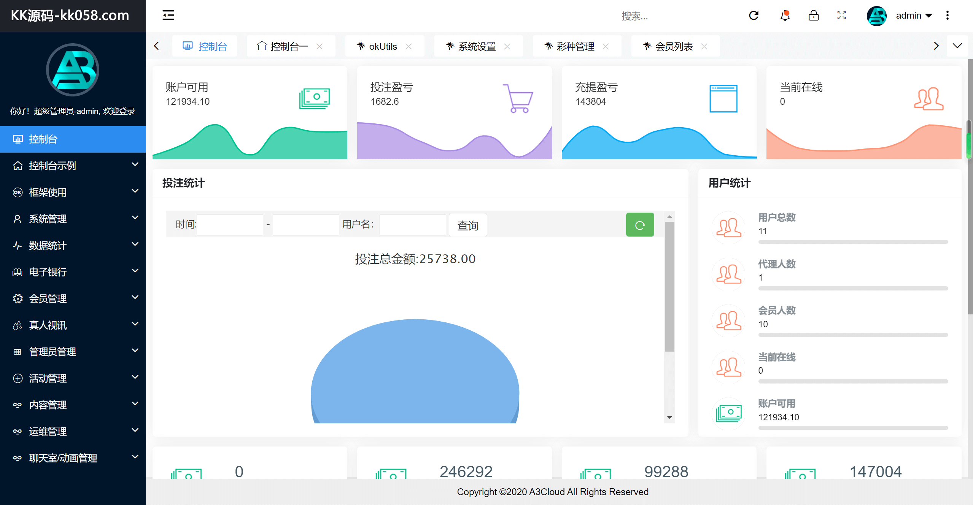Select 控制台 in the sidebar menu
This screenshot has height=505, width=973.
tap(73, 139)
